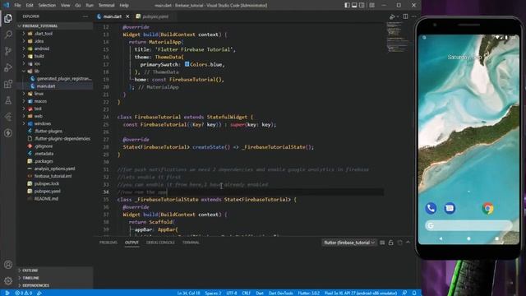Maximize panel with the chevron up icon

408,242
